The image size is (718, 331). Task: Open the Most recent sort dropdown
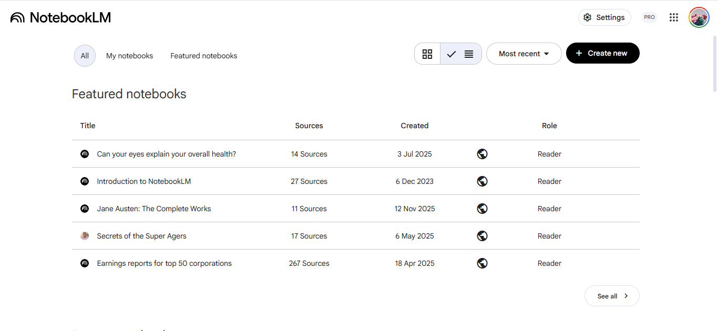pyautogui.click(x=524, y=54)
